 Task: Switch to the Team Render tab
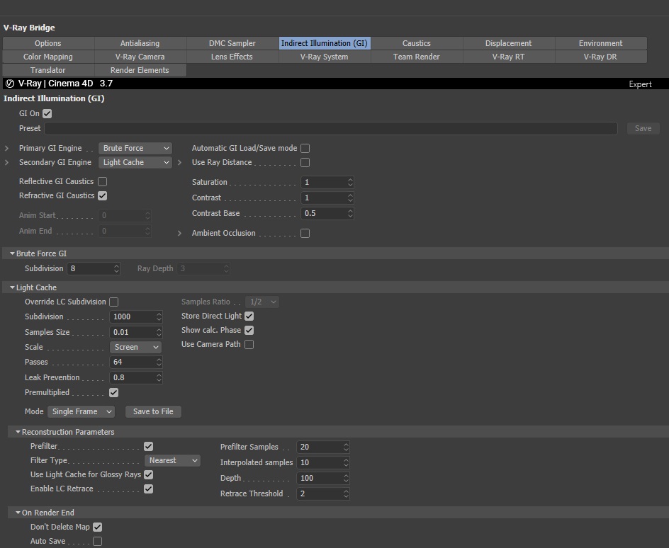pyautogui.click(x=417, y=57)
